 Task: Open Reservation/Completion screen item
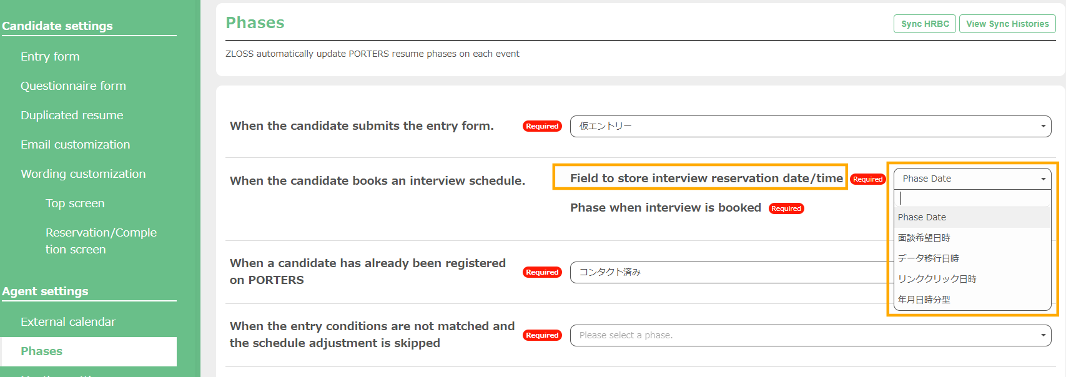pyautogui.click(x=101, y=241)
